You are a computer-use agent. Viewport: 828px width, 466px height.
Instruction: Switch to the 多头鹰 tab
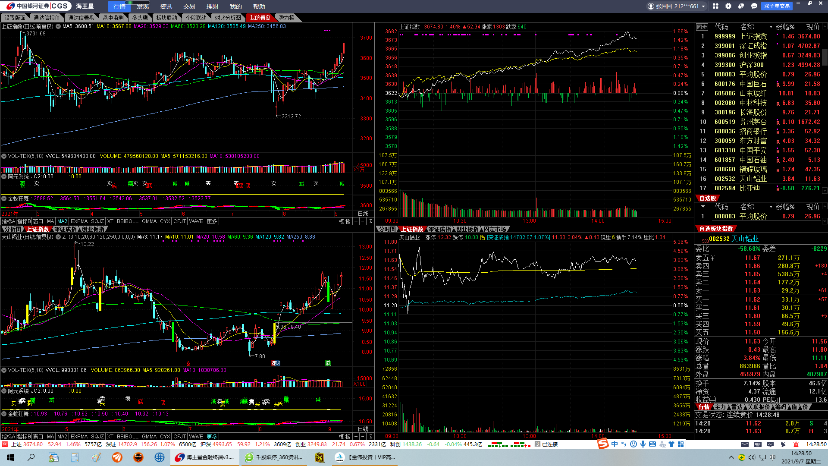(x=140, y=18)
